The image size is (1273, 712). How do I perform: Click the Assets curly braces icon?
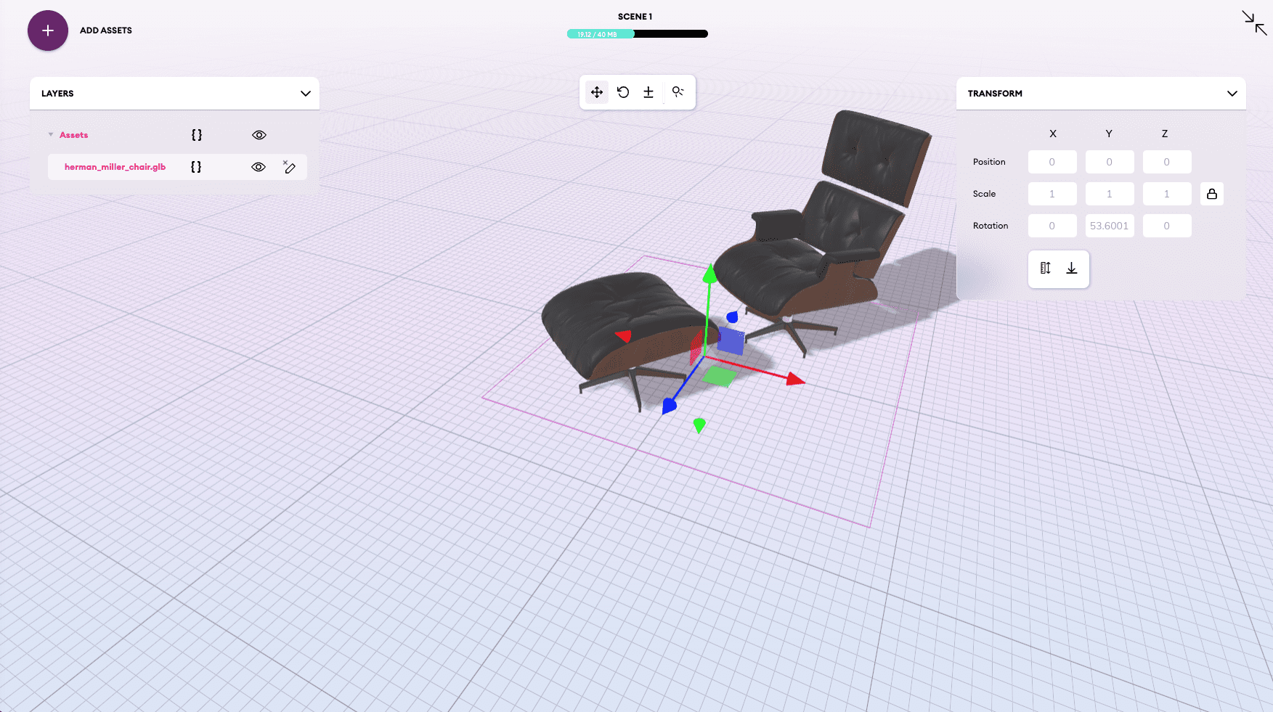(197, 135)
